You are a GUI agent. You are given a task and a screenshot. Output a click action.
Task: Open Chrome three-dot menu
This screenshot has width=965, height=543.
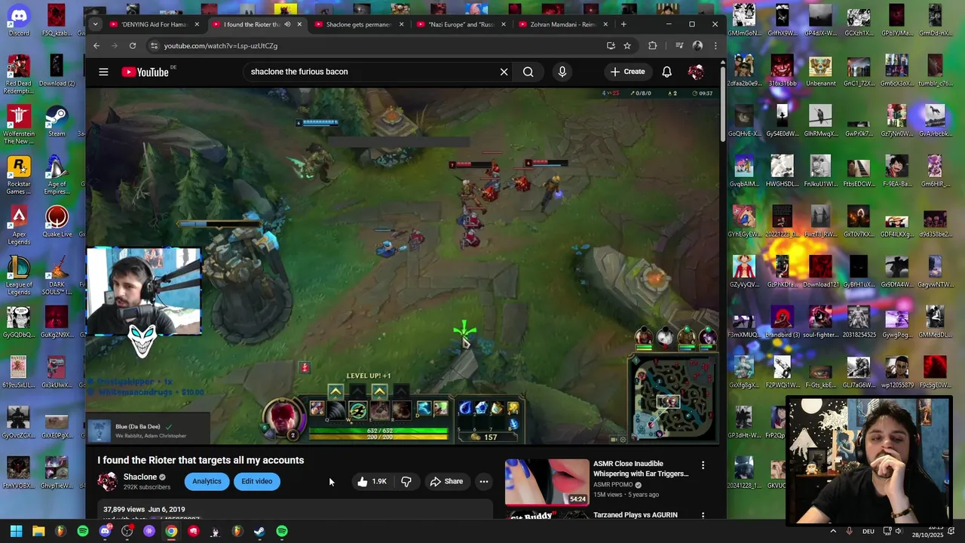715,46
